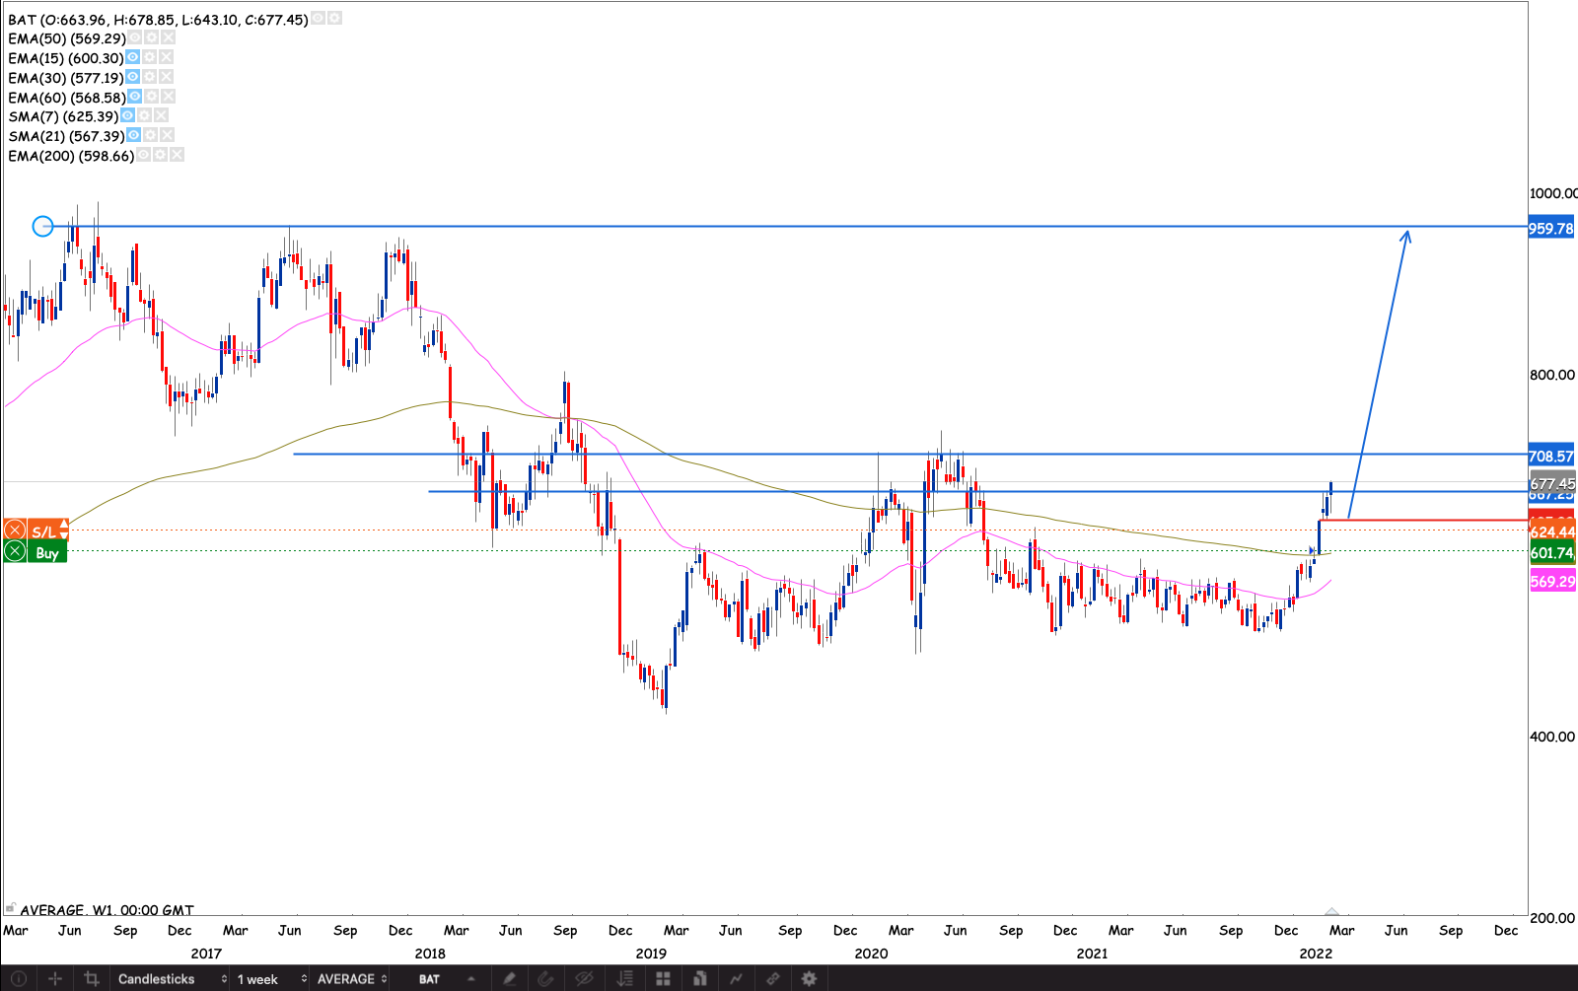Click the chart settings gear in toolbar

coord(809,978)
